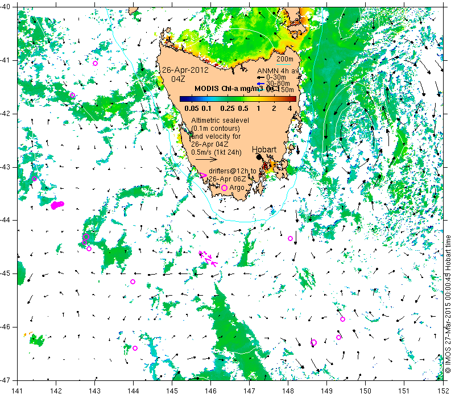Click the Argo float circle near 144E 45.2S
The width and height of the screenshot is (455, 398).
click(133, 281)
